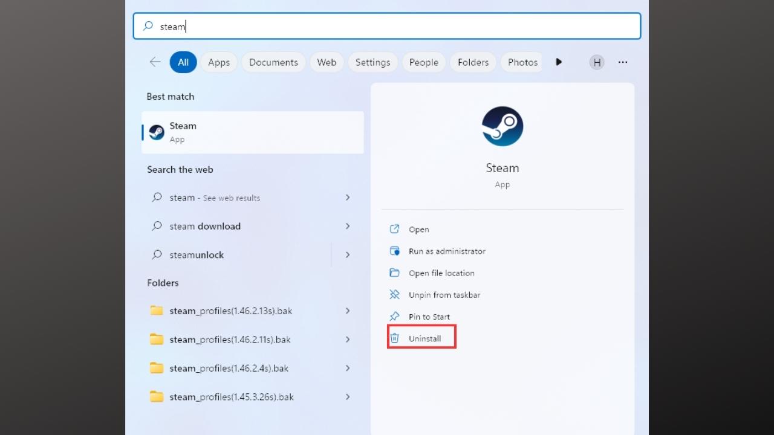Screen dimensions: 774x435
Task: Click folder icon of steam_profiles(1.46.2.13s).bak
Action: pos(157,311)
